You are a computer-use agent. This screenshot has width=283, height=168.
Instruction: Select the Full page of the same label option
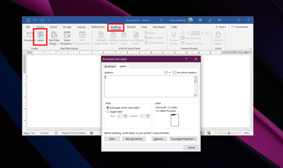tap(108, 108)
